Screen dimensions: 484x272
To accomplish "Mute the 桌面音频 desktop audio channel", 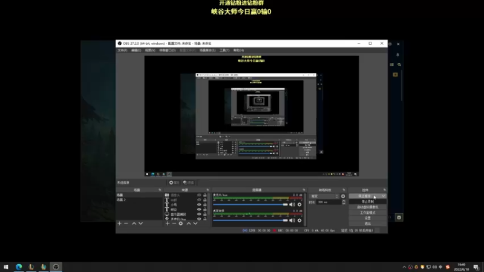I will [x=292, y=220].
